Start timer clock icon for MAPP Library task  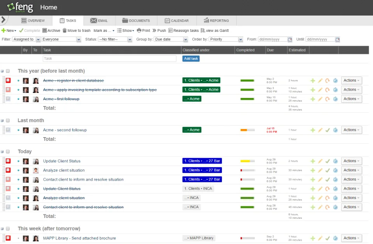[335, 238]
